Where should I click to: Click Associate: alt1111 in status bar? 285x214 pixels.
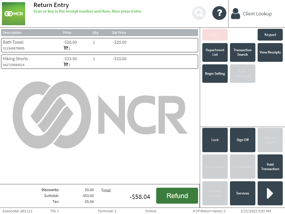tap(17, 211)
